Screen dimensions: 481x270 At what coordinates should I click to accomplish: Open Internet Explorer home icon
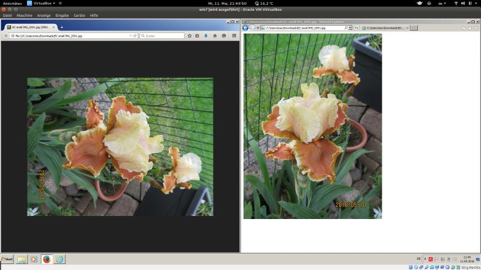pyautogui.click(x=463, y=28)
